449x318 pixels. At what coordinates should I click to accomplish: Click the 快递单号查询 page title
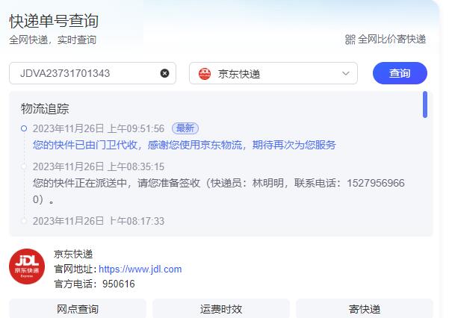tap(54, 21)
